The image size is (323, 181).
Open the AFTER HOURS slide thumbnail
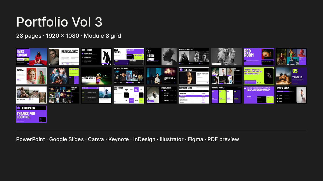coord(96,76)
